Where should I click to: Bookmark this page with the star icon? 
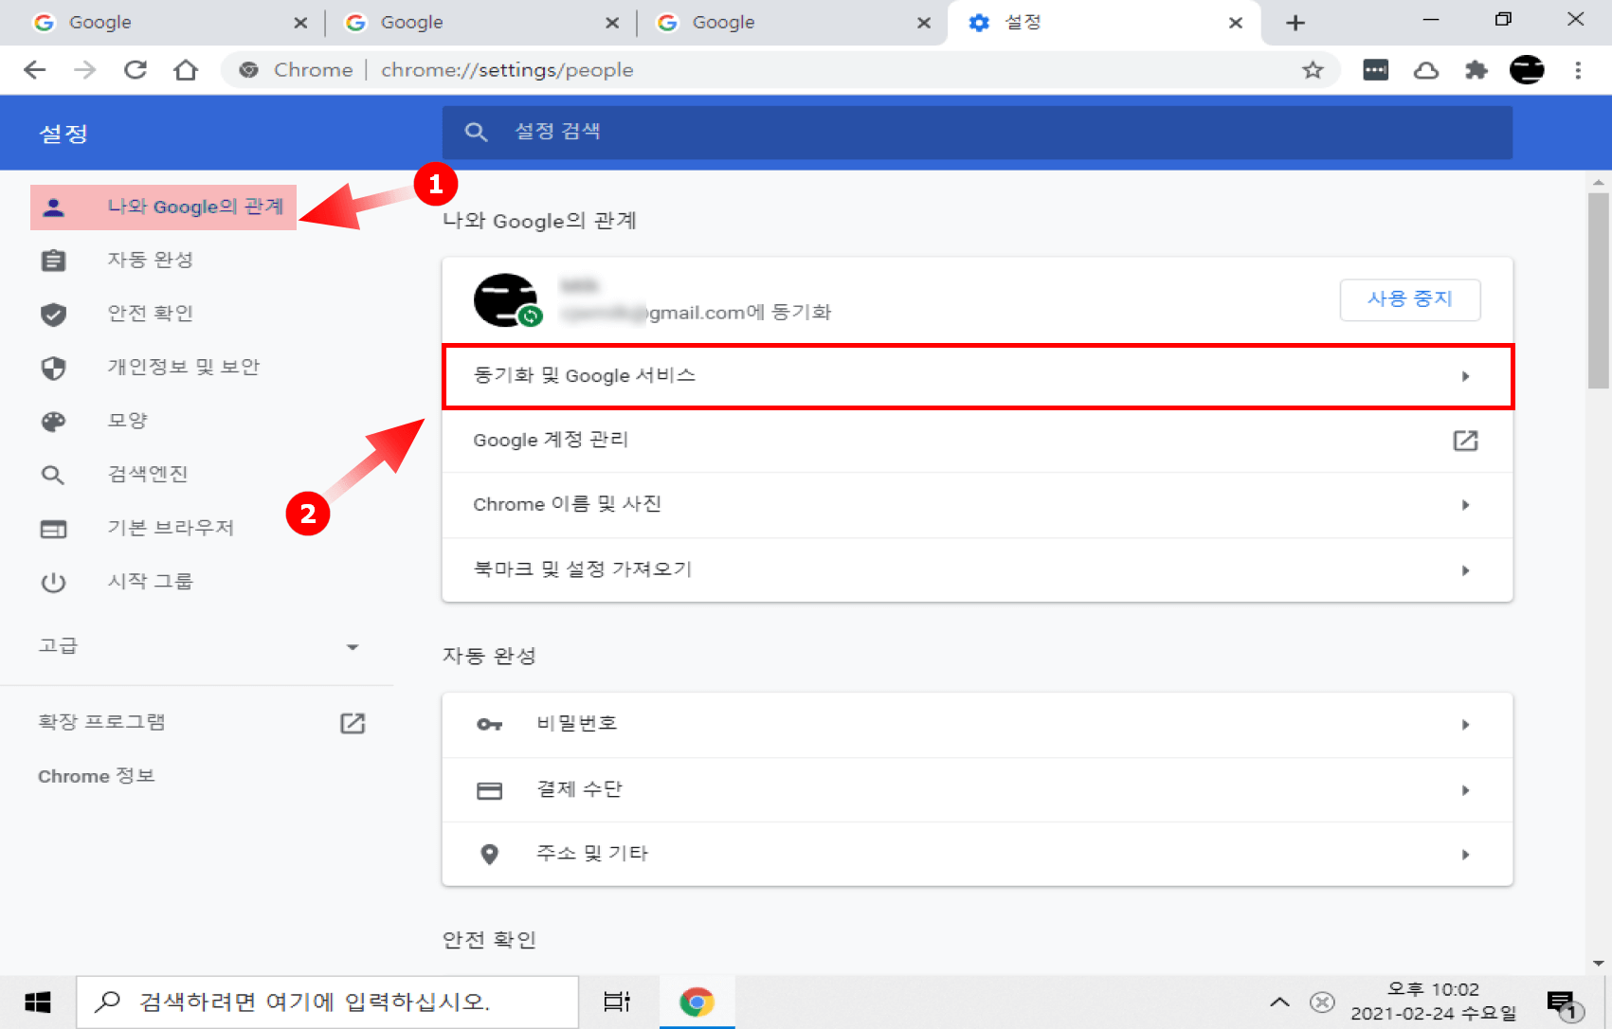[x=1313, y=70]
